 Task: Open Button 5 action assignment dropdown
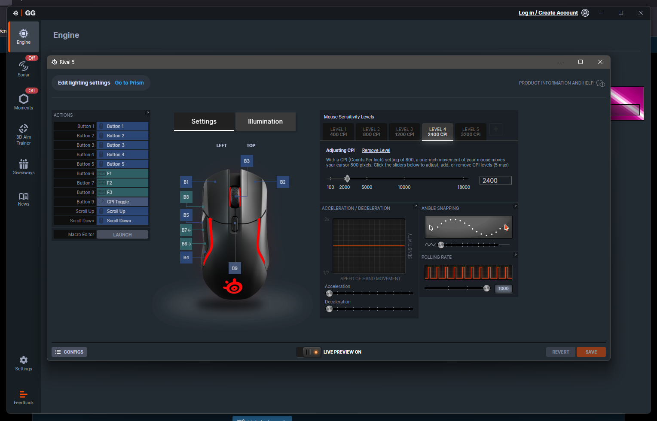click(x=122, y=164)
